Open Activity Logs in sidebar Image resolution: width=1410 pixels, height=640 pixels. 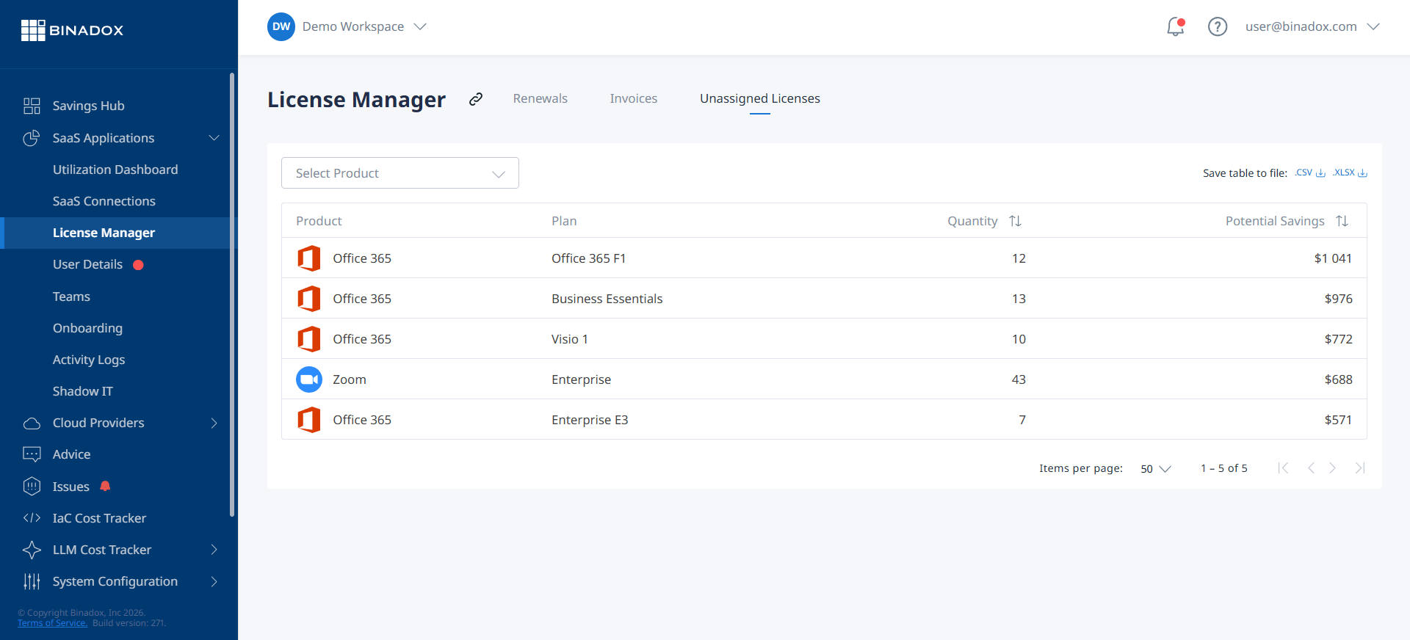click(x=89, y=360)
